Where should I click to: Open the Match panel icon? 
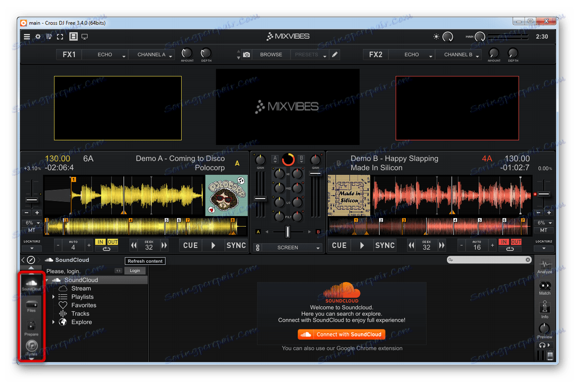[545, 287]
